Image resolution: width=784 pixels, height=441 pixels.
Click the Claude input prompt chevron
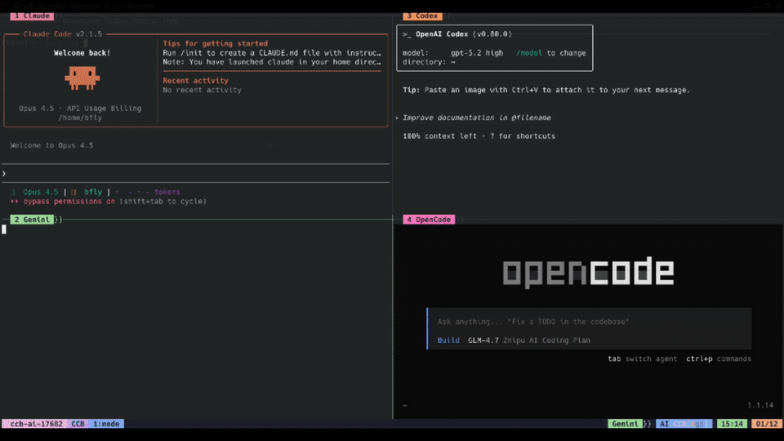click(4, 174)
